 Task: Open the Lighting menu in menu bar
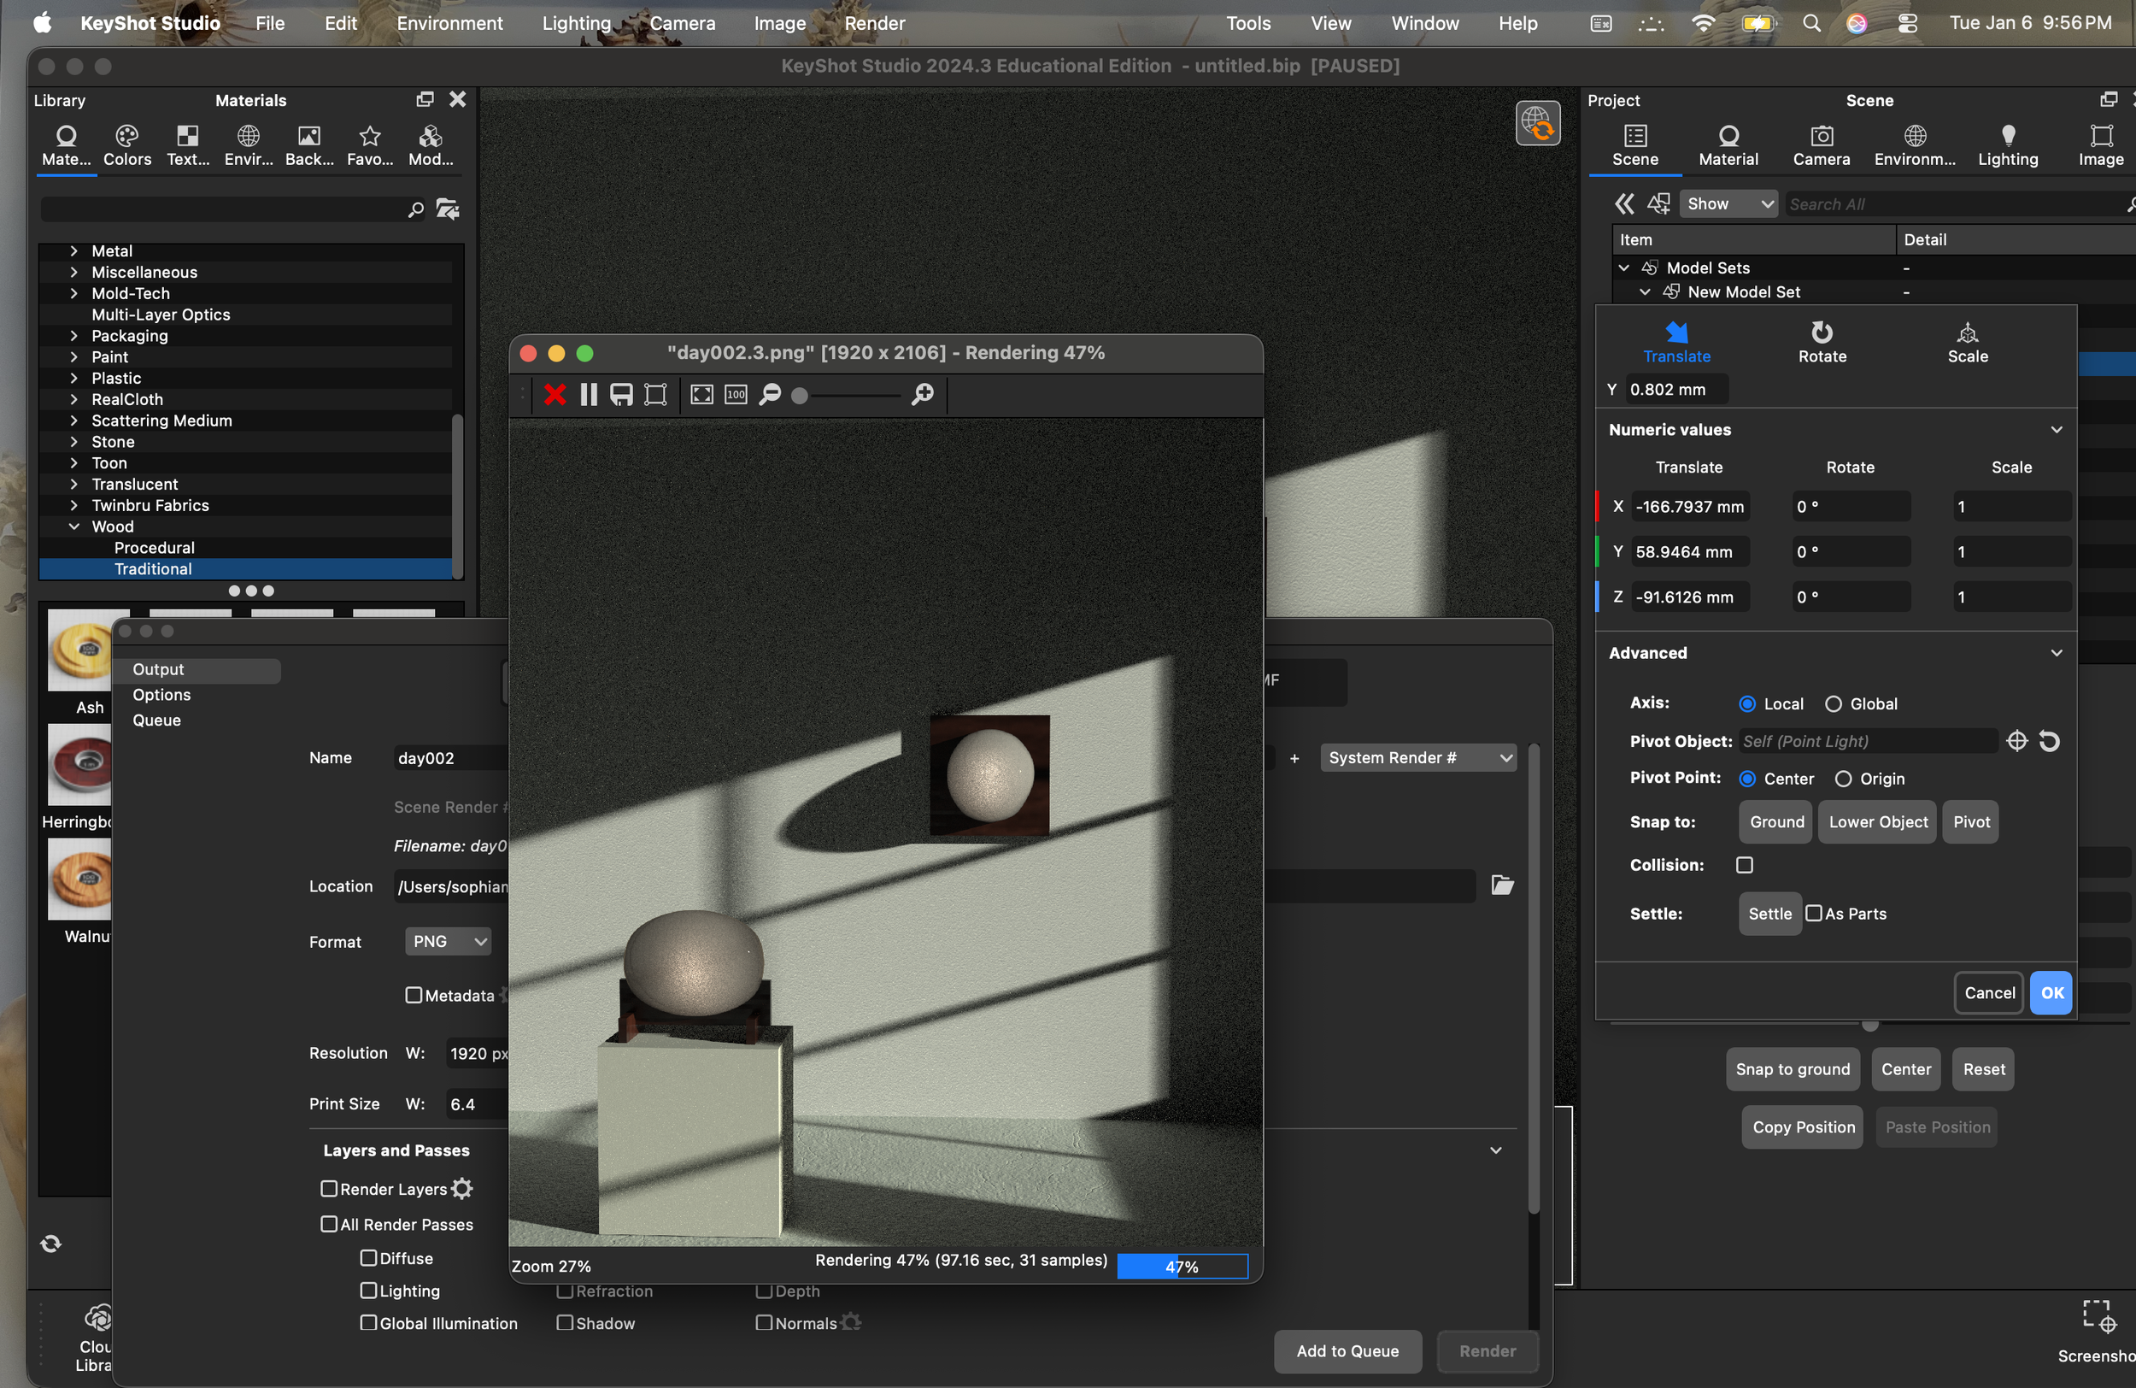575,23
